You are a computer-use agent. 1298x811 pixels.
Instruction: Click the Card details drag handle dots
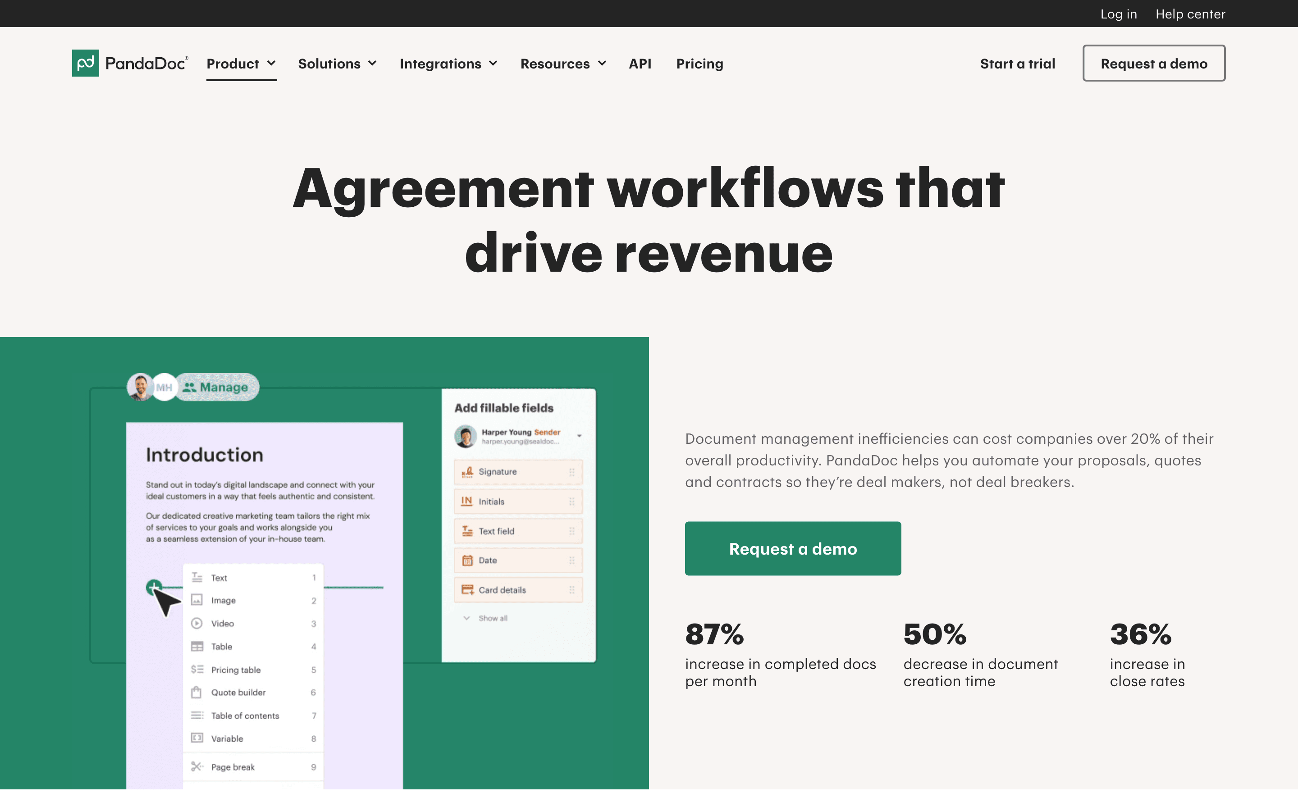pos(572,590)
